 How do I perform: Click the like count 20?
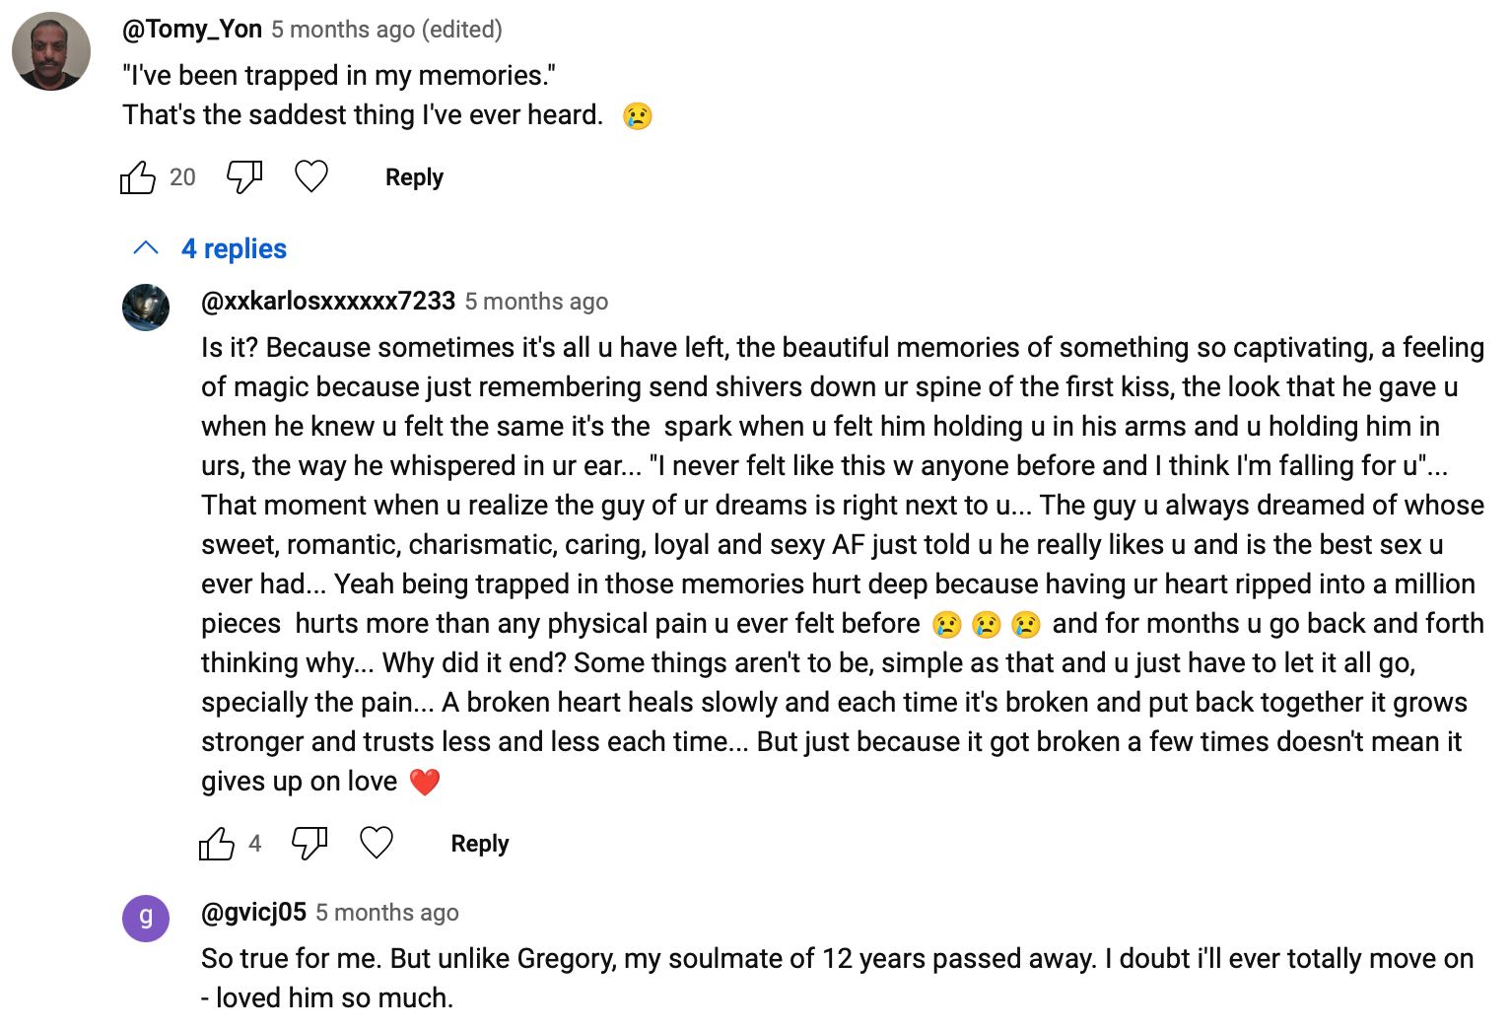(x=182, y=177)
